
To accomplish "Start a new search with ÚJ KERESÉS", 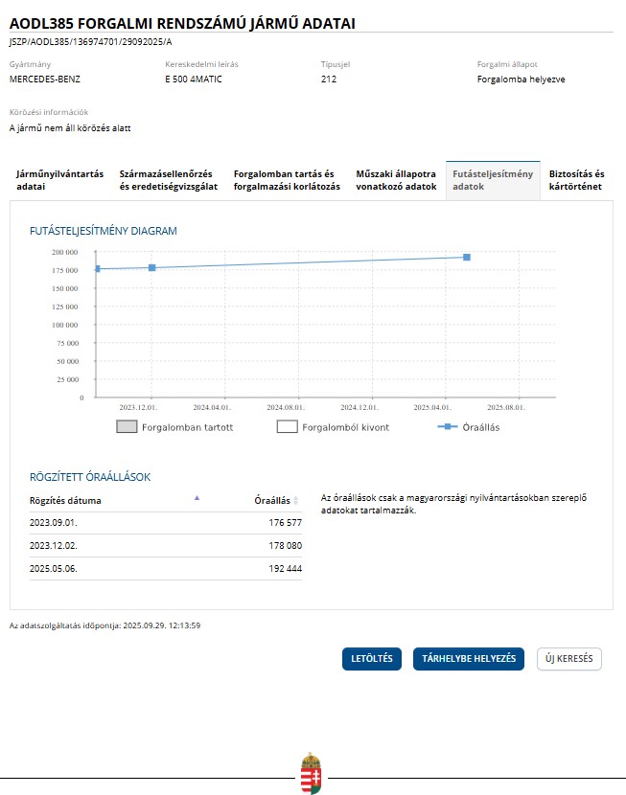I will pos(569,659).
